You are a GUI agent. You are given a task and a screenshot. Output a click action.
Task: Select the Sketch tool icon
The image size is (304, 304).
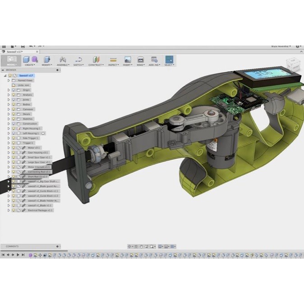point(78,60)
